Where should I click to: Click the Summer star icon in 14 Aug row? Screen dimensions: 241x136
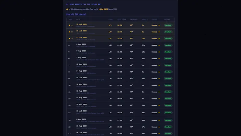(x=159, y=72)
